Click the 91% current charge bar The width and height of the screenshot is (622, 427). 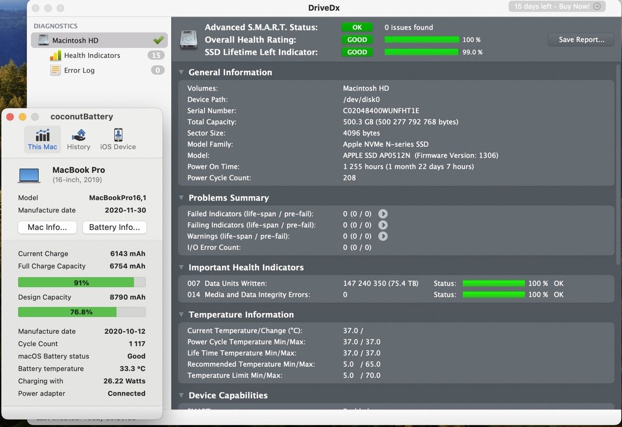click(82, 282)
